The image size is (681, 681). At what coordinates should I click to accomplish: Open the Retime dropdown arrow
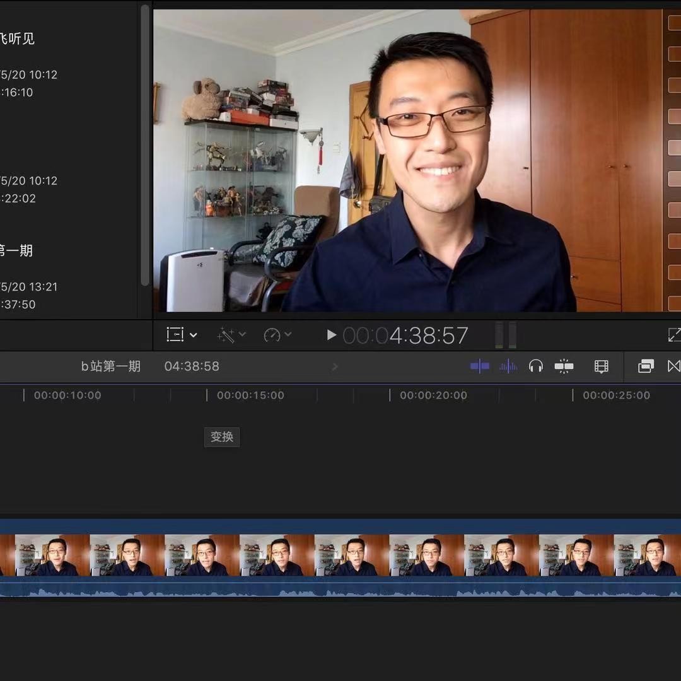pyautogui.click(x=288, y=335)
